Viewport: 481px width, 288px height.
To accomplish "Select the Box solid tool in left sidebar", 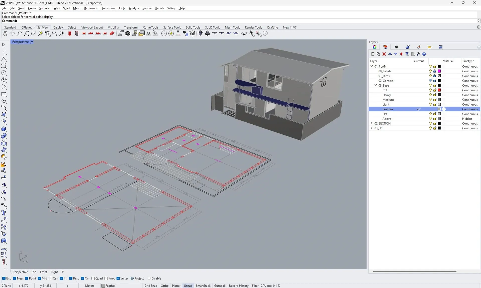I will coord(4,129).
